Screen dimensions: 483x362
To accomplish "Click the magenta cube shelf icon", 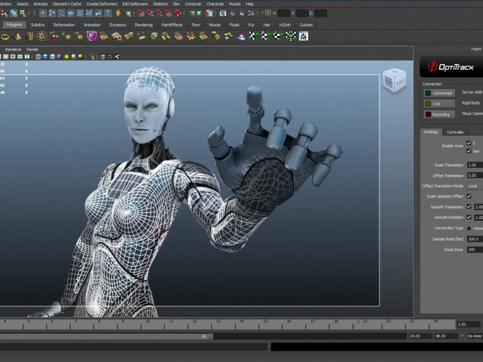I will click(x=92, y=36).
